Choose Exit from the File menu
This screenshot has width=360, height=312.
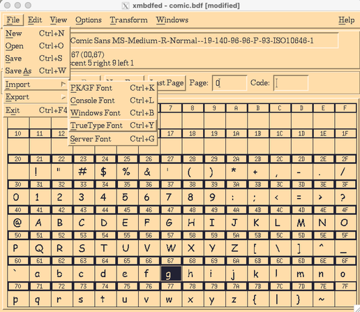(36, 110)
